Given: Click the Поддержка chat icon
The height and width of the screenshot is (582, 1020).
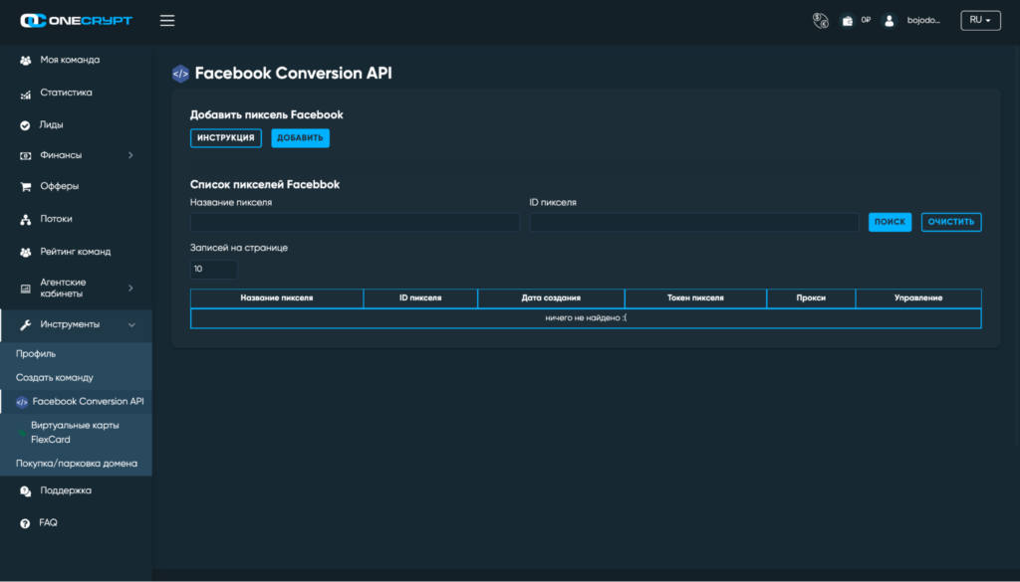Looking at the screenshot, I should (25, 491).
